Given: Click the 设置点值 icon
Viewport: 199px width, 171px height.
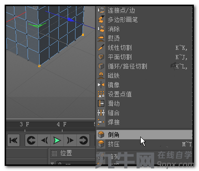Looking at the screenshot, I should (x=101, y=94).
